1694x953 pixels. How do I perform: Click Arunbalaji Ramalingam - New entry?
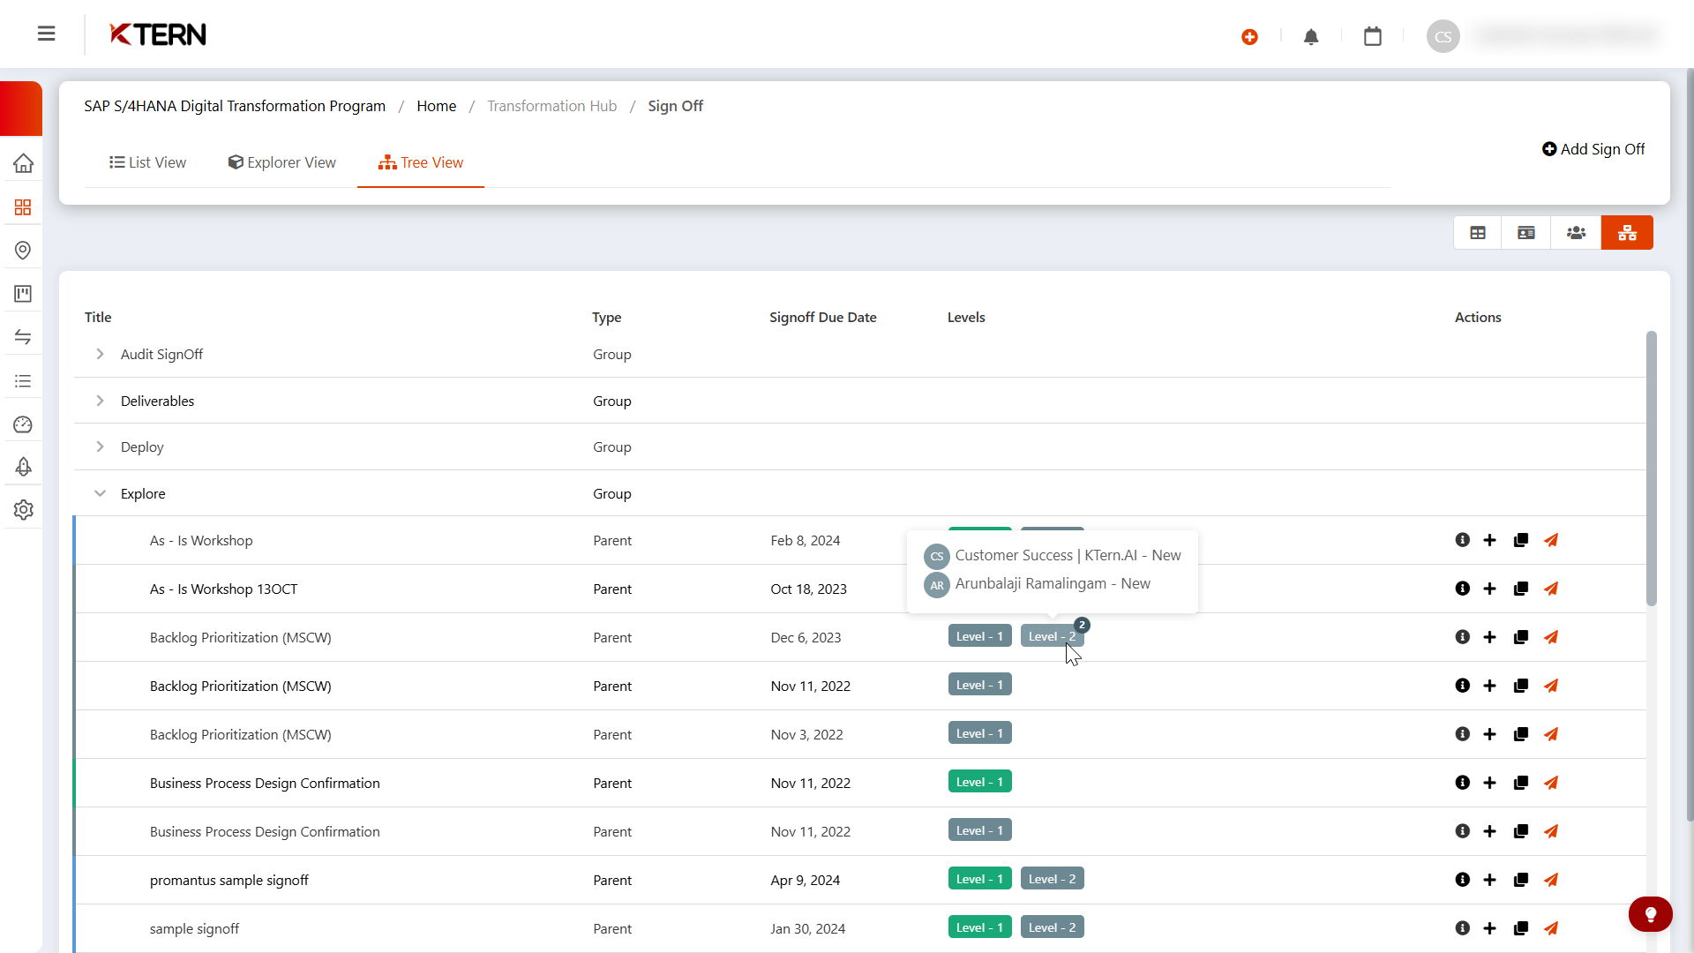point(1038,583)
